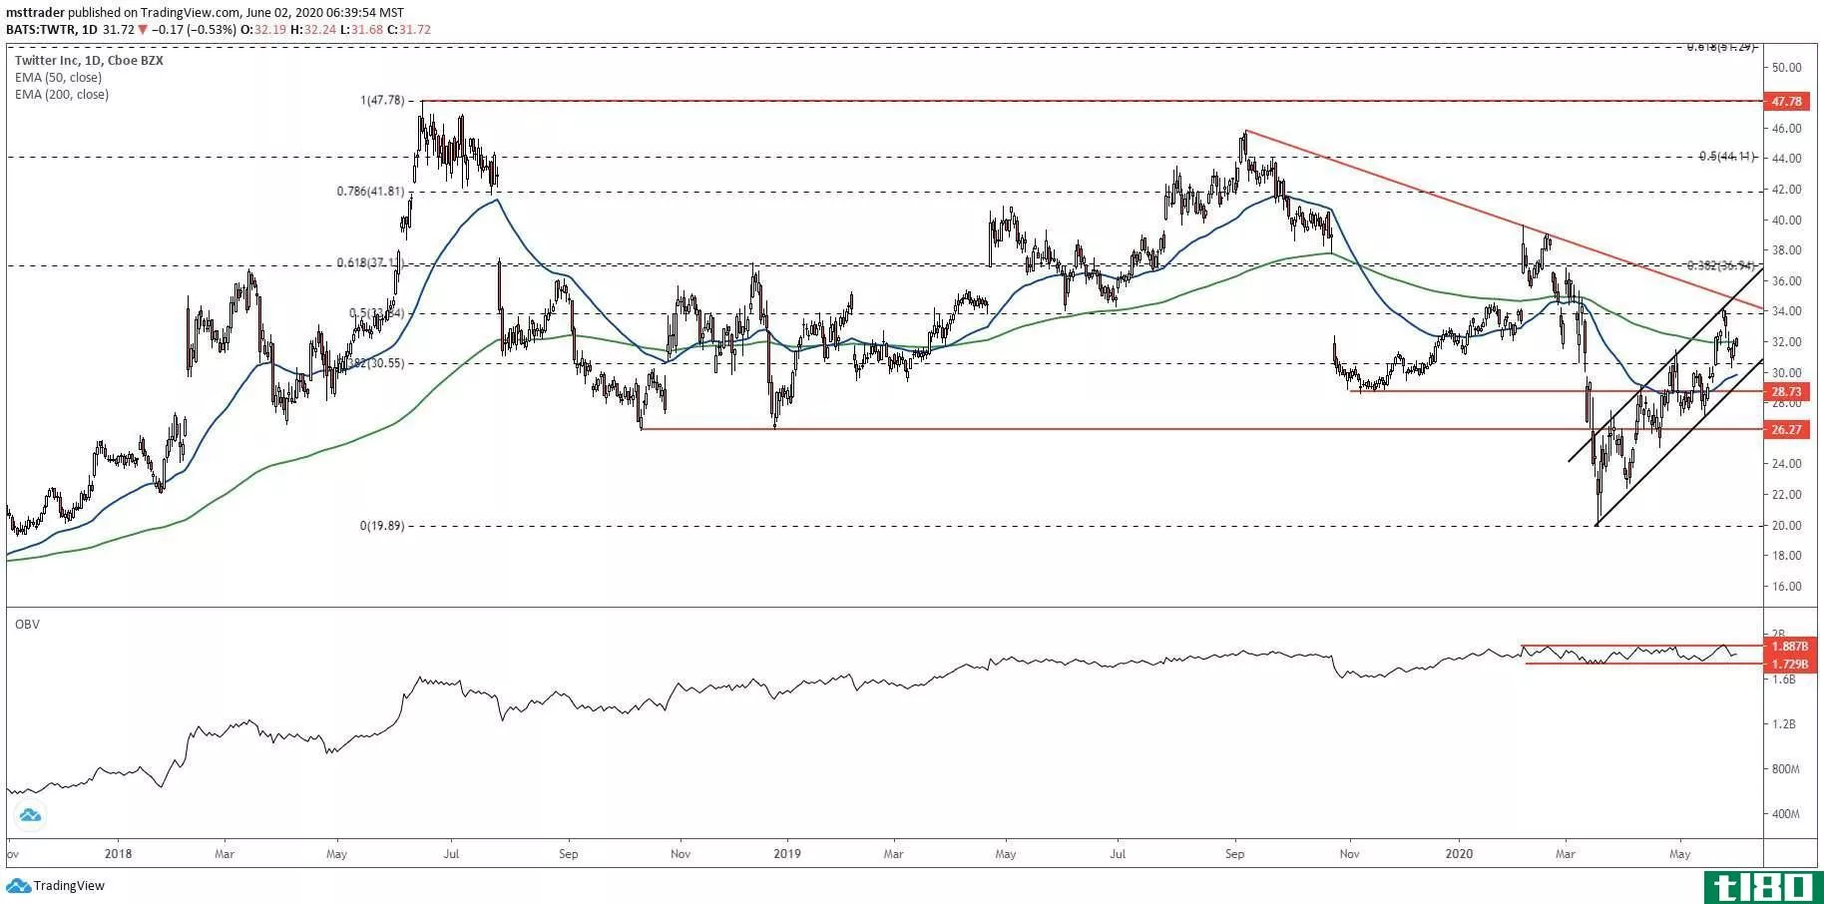Click the Jul label right after 2018

tap(451, 854)
